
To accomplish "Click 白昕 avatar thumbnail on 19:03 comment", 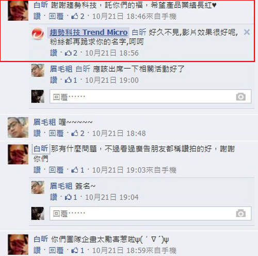I will coord(18,155).
